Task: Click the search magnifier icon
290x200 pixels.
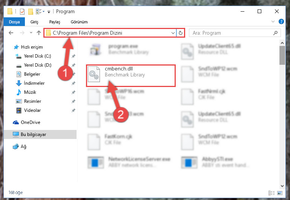Action: coord(275,33)
